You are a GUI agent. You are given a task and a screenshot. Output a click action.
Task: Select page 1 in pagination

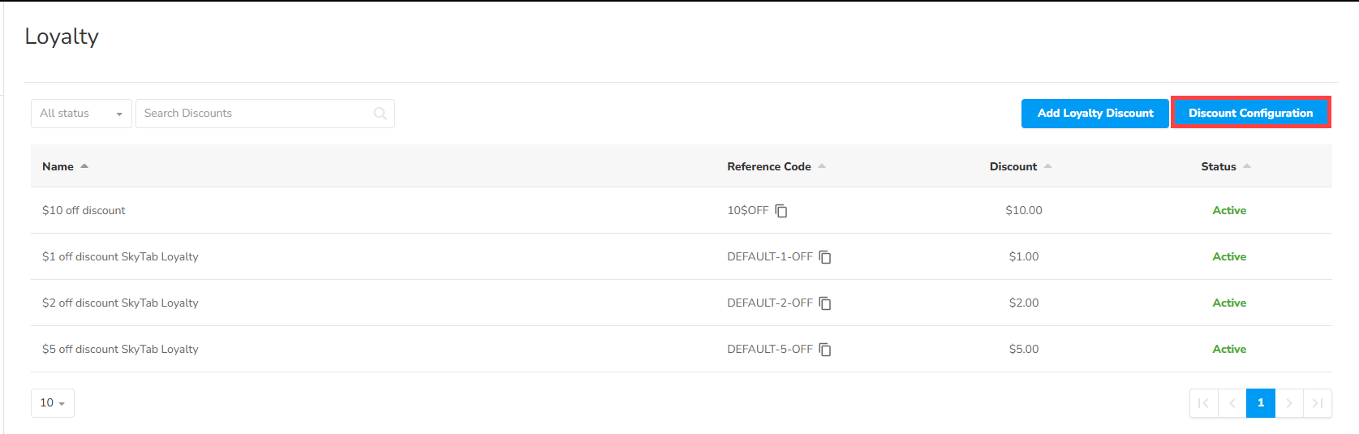click(1261, 403)
